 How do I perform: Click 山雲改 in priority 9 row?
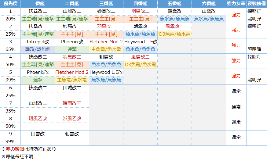click(x=38, y=134)
